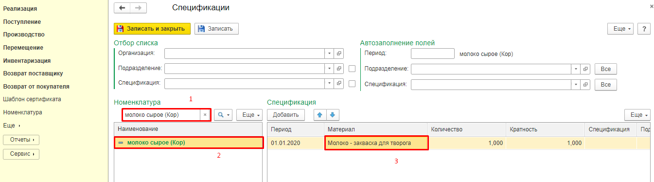Click the Количество column header

pos(467,129)
